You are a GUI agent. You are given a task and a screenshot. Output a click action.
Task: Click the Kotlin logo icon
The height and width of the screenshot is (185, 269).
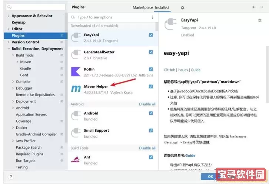tap(76, 72)
